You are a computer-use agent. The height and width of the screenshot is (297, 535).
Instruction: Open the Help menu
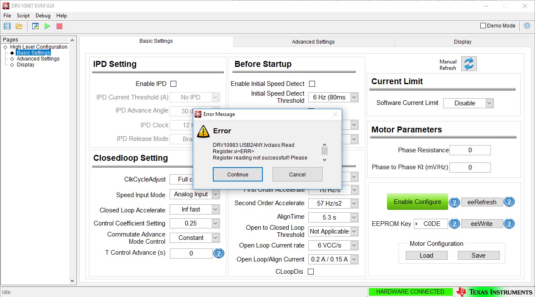point(61,16)
